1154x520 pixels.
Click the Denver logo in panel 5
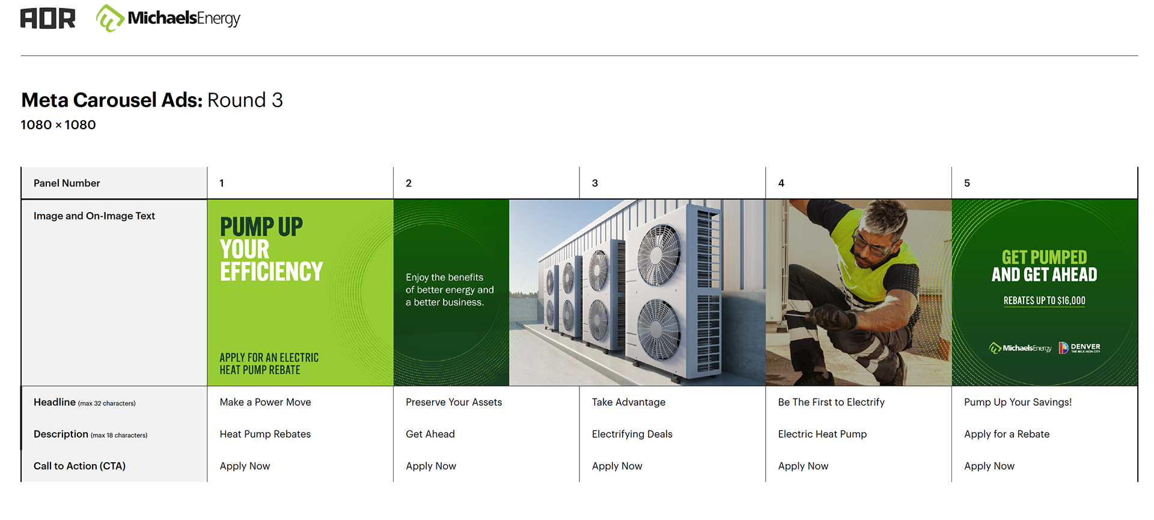pyautogui.click(x=1079, y=347)
